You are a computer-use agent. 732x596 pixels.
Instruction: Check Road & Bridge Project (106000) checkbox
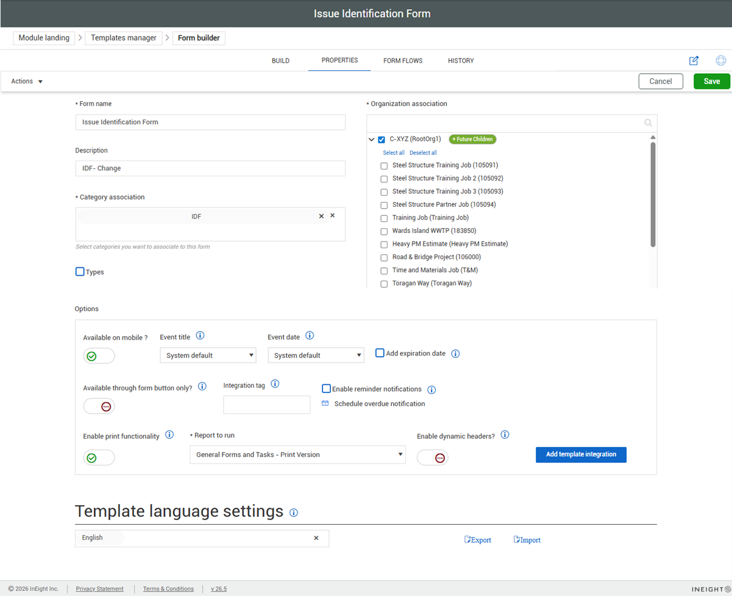coord(384,257)
